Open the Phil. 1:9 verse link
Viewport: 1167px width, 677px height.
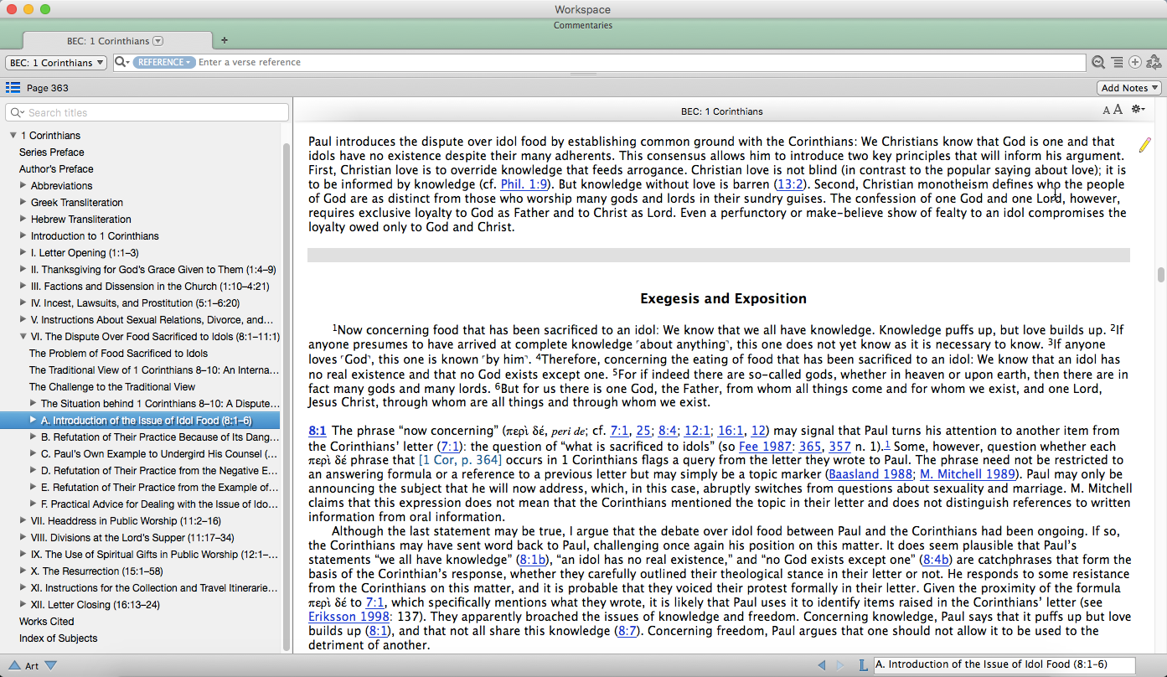522,184
